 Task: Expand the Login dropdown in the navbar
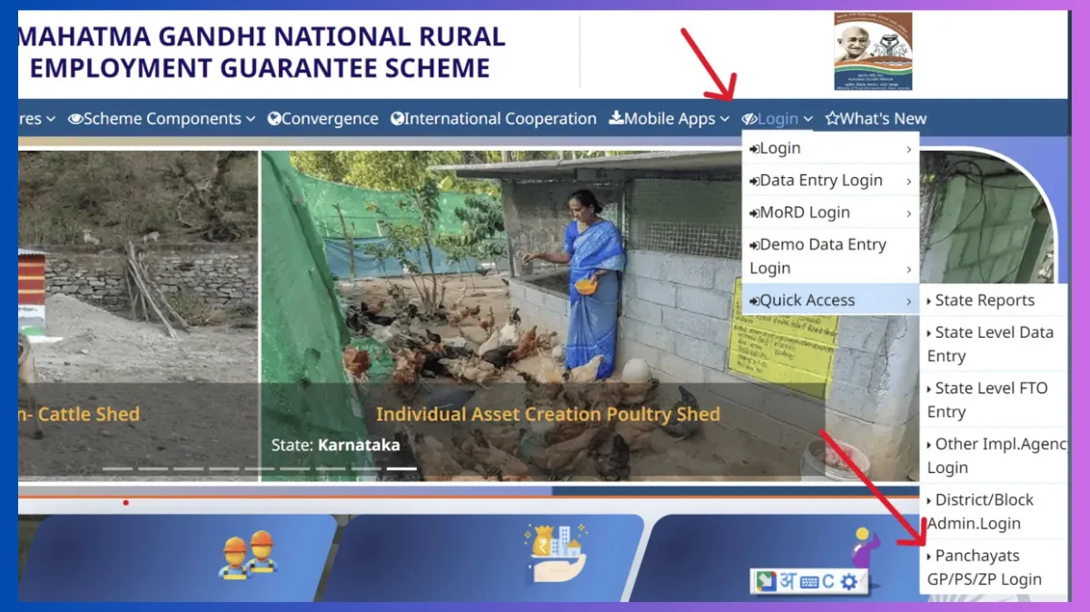776,118
